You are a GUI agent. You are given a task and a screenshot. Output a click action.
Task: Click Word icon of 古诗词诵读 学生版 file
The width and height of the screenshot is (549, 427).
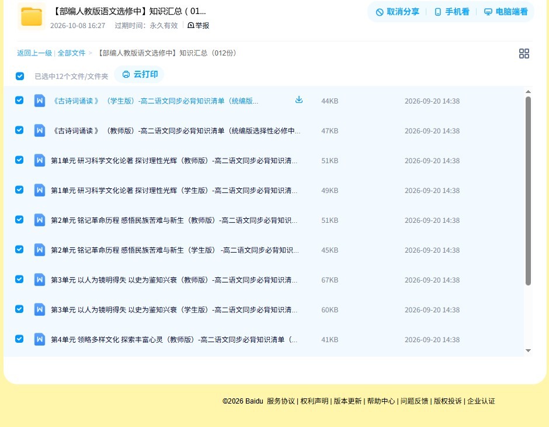40,101
